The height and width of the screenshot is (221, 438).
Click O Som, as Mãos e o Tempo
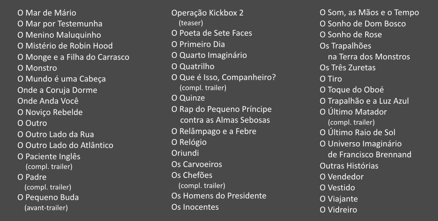(x=369, y=13)
